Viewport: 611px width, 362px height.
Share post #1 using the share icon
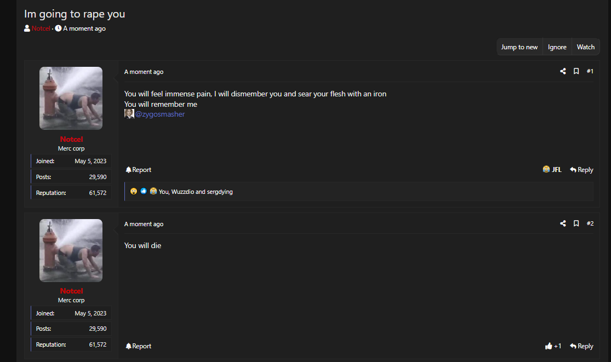tap(563, 71)
